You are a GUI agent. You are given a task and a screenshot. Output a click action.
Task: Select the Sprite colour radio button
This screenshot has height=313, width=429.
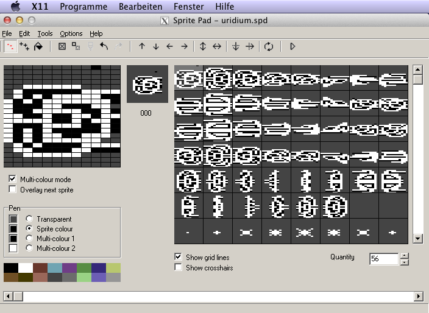point(29,228)
